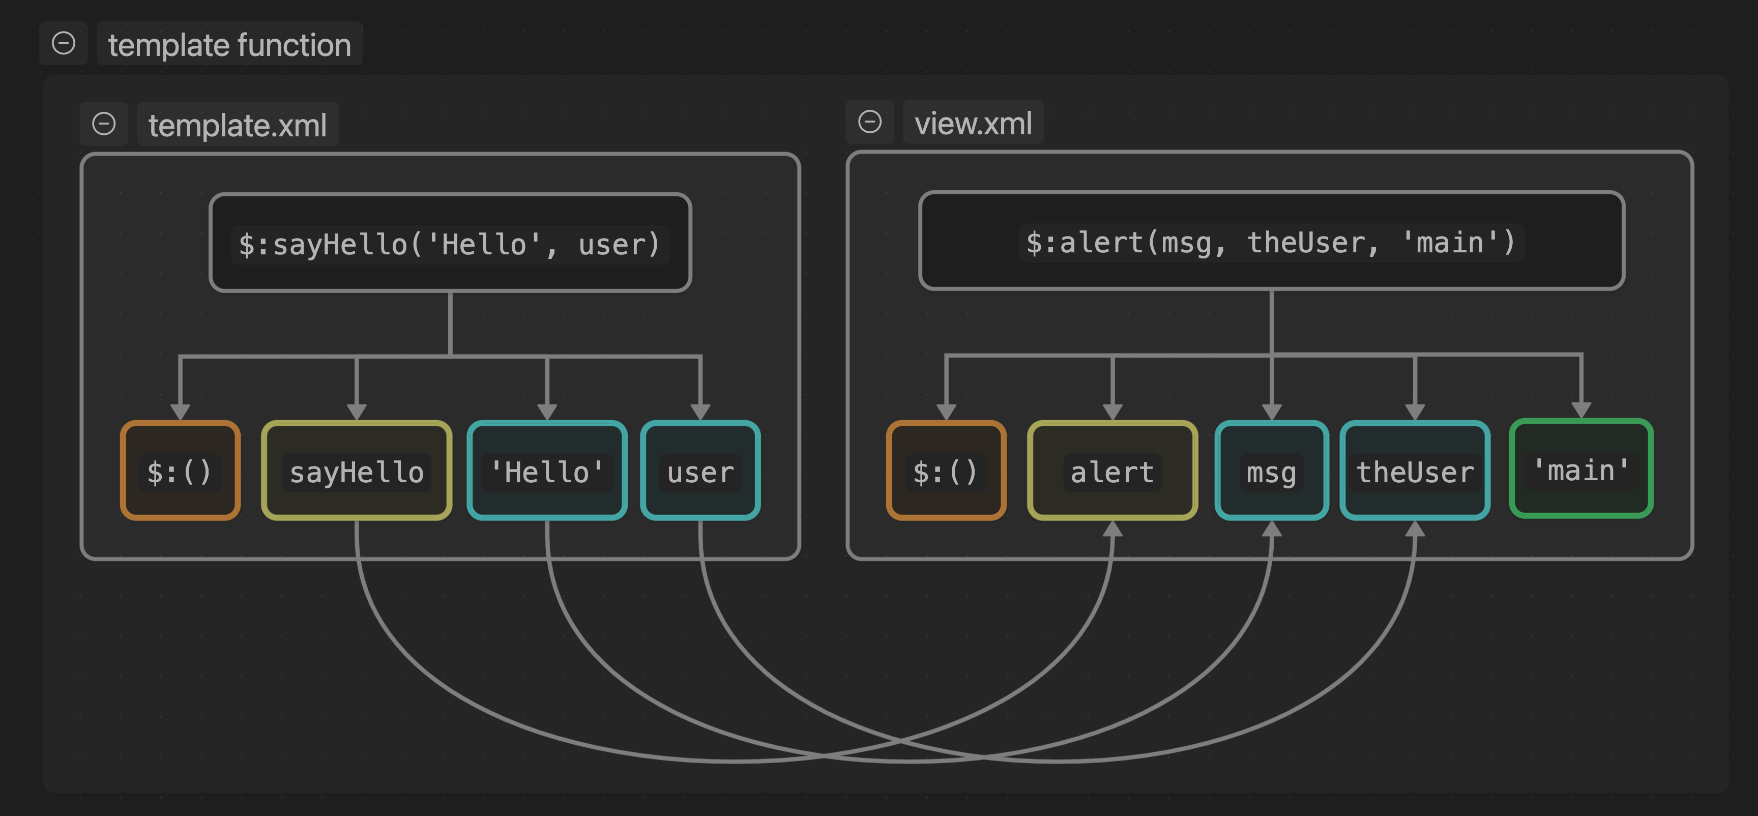Click the yellow sayHello node

(356, 471)
